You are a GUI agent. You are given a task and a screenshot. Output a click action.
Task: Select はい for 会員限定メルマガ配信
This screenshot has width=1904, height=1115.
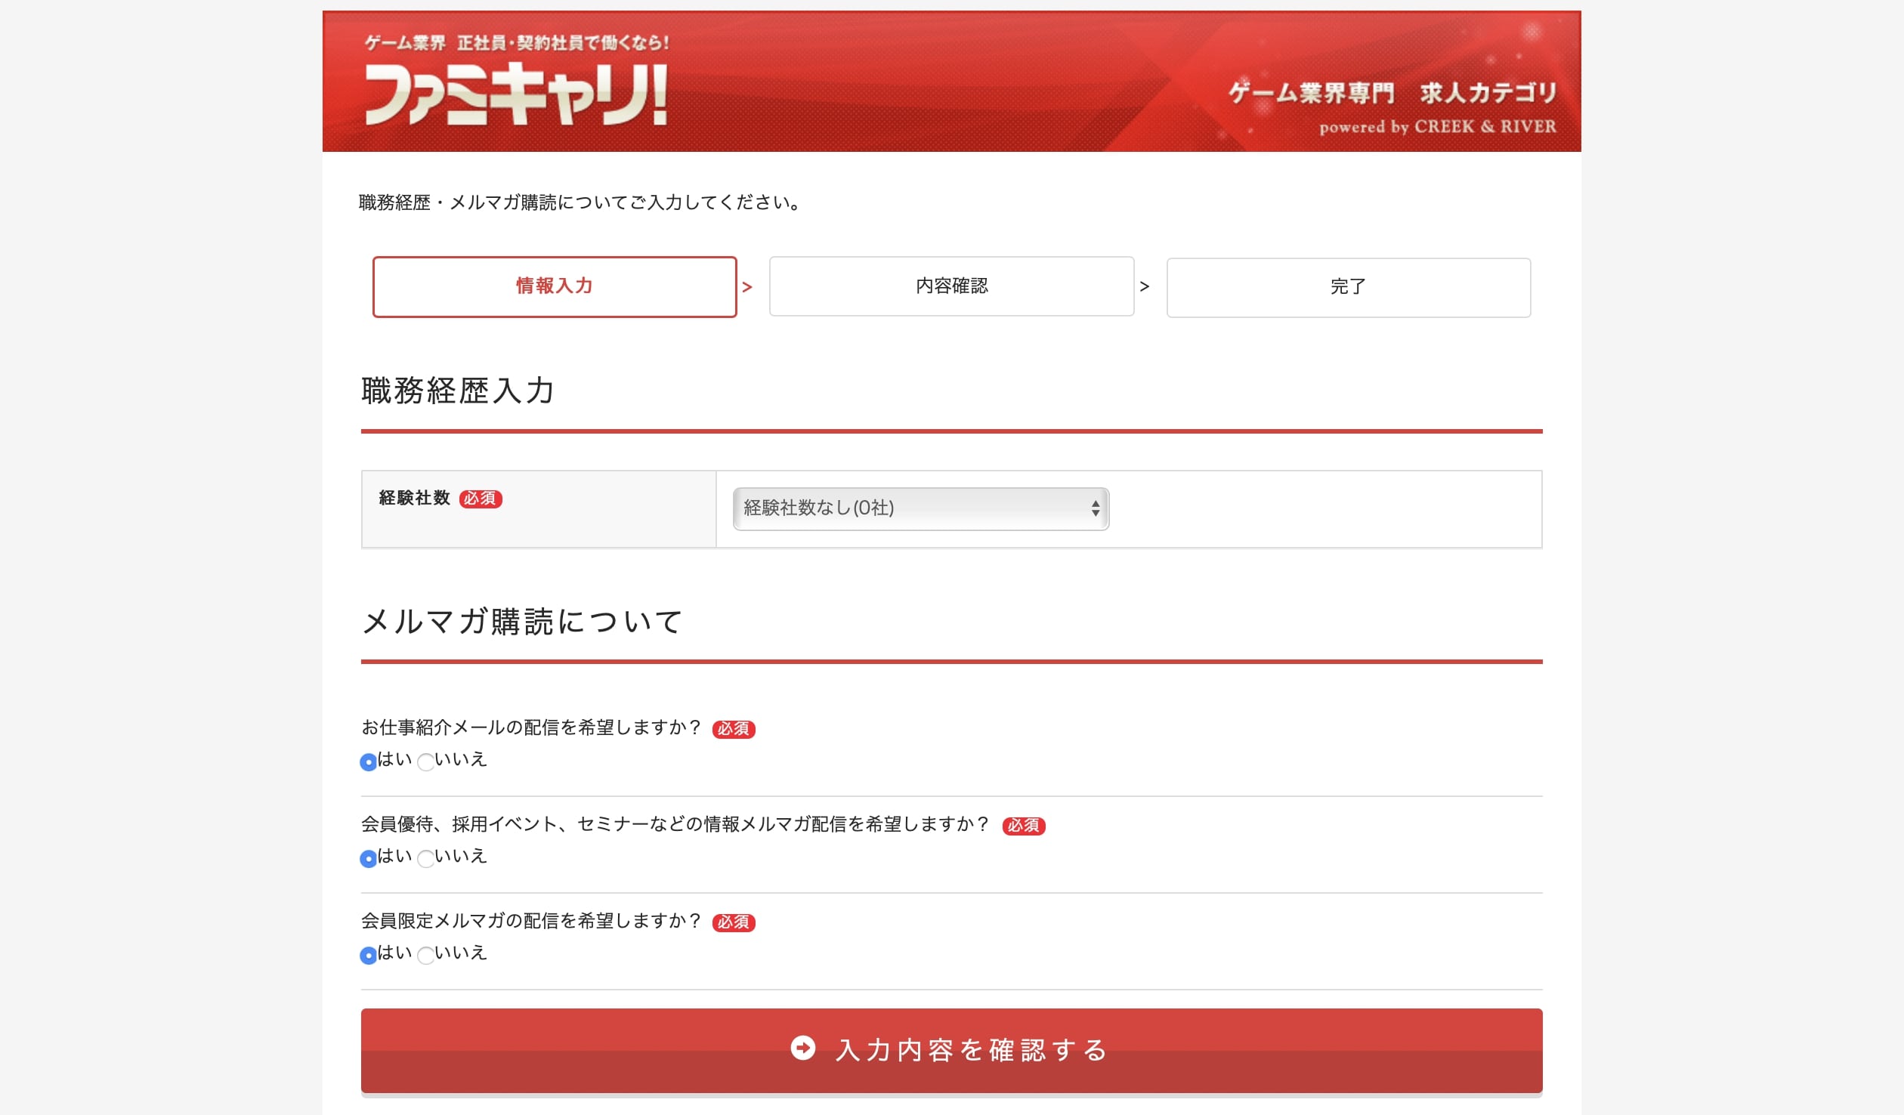click(x=368, y=956)
